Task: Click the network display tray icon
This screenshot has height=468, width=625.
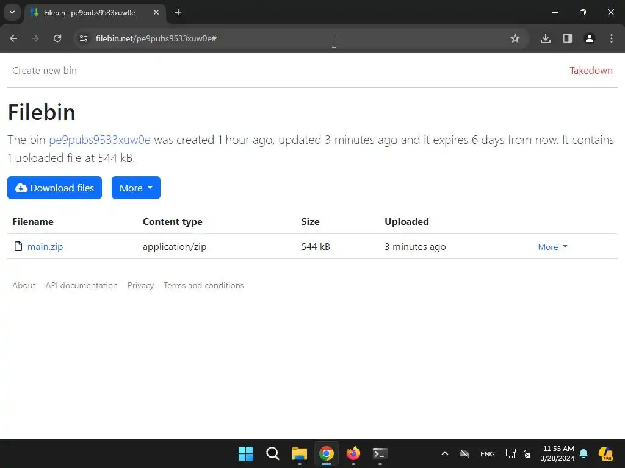Action: click(511, 453)
